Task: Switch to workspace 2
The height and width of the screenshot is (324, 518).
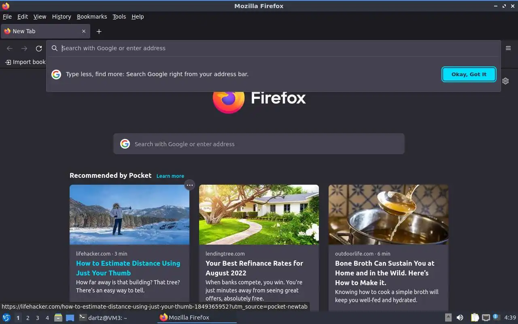Action: (x=28, y=318)
